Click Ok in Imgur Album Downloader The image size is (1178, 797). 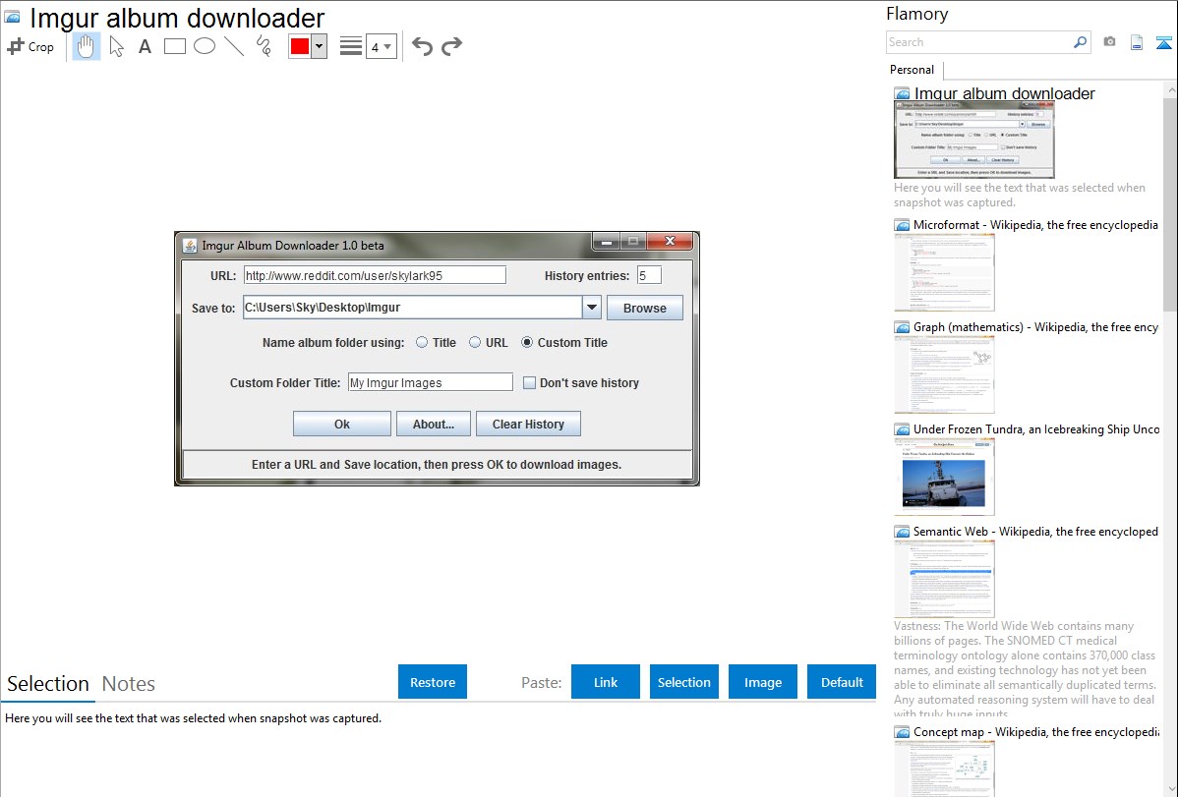pos(342,424)
